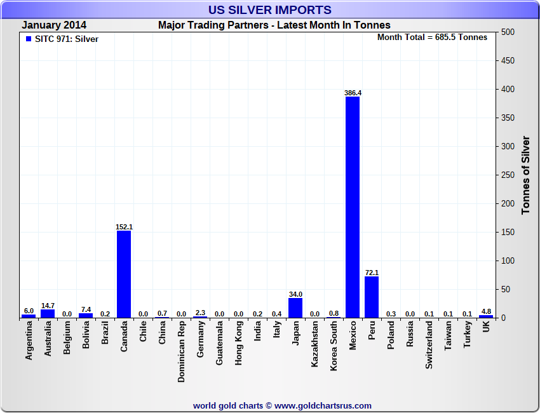Click the Month Total 685.5 Tonnes text
This screenshot has width=540, height=413.
pyautogui.click(x=432, y=37)
